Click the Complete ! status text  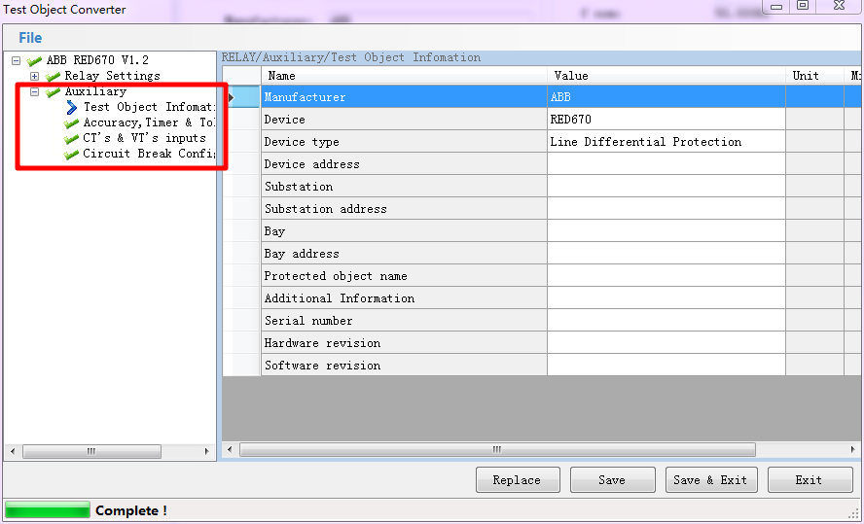click(x=131, y=510)
